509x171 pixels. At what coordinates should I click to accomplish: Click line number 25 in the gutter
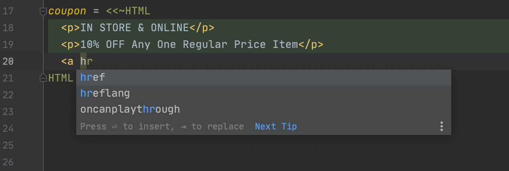[8, 145]
